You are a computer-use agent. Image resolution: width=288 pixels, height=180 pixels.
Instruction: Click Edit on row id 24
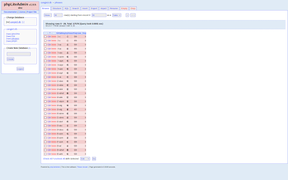[x=49, y=130]
